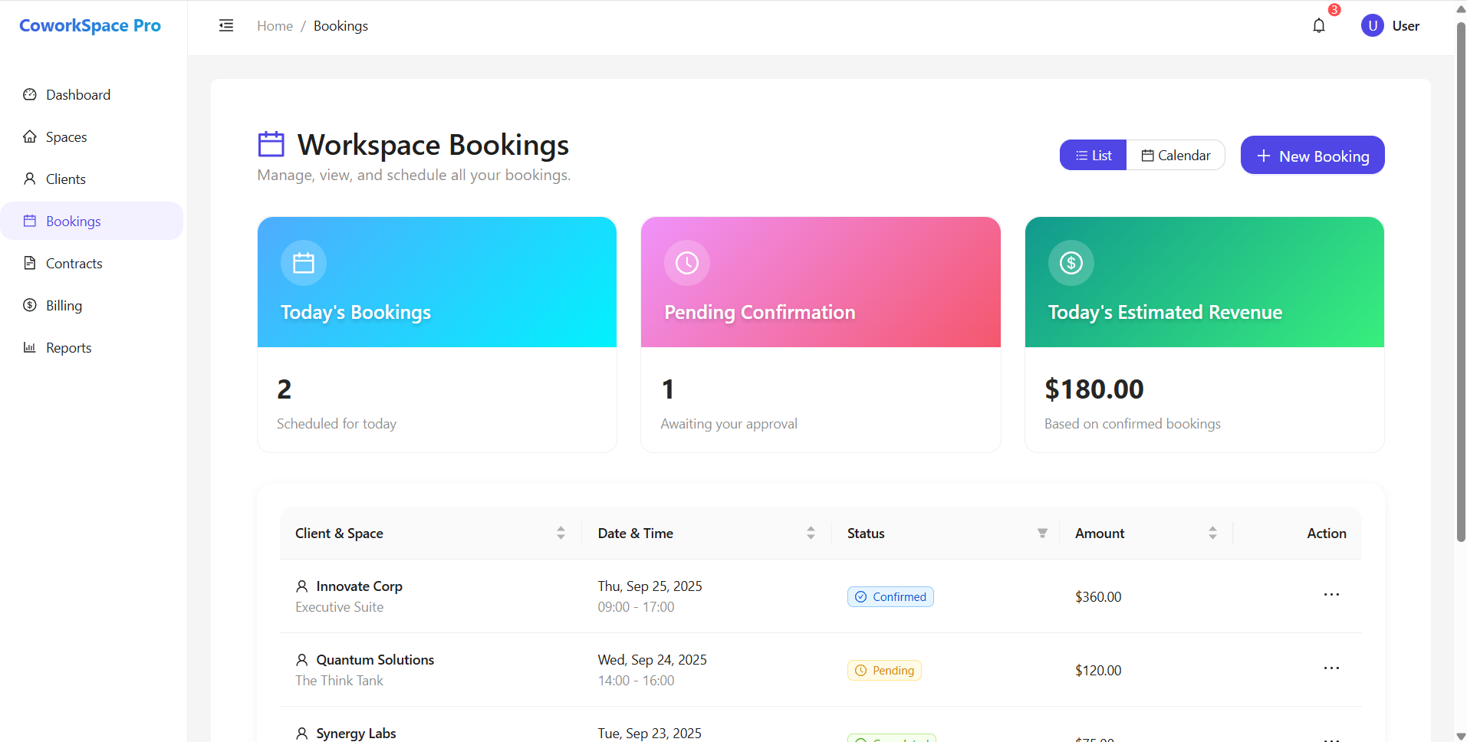The image size is (1467, 742).
Task: Click Thu, Sep 25, 2025 date
Action: pyautogui.click(x=650, y=586)
